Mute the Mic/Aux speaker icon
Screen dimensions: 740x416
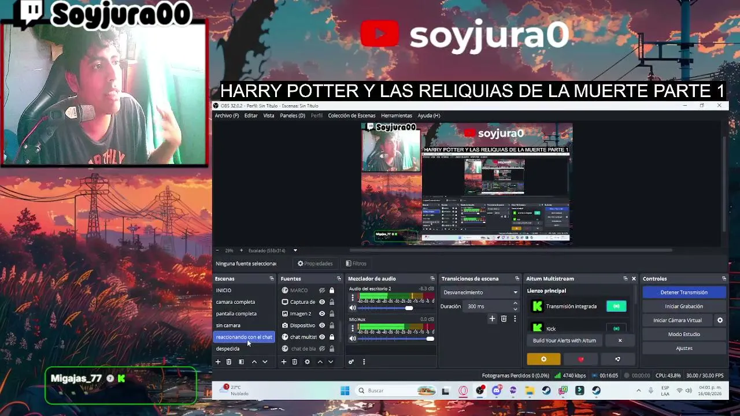(x=353, y=339)
